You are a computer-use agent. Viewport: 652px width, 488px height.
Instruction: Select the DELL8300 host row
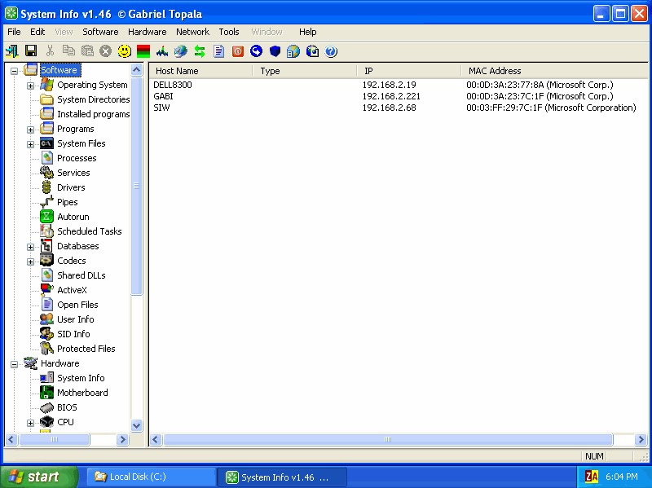(172, 85)
